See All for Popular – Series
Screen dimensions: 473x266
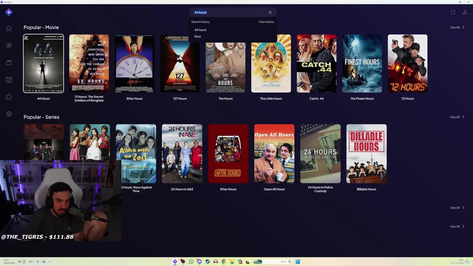coord(457,117)
